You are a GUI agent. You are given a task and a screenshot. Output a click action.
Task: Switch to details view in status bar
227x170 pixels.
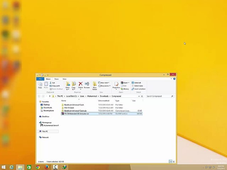[171, 161]
